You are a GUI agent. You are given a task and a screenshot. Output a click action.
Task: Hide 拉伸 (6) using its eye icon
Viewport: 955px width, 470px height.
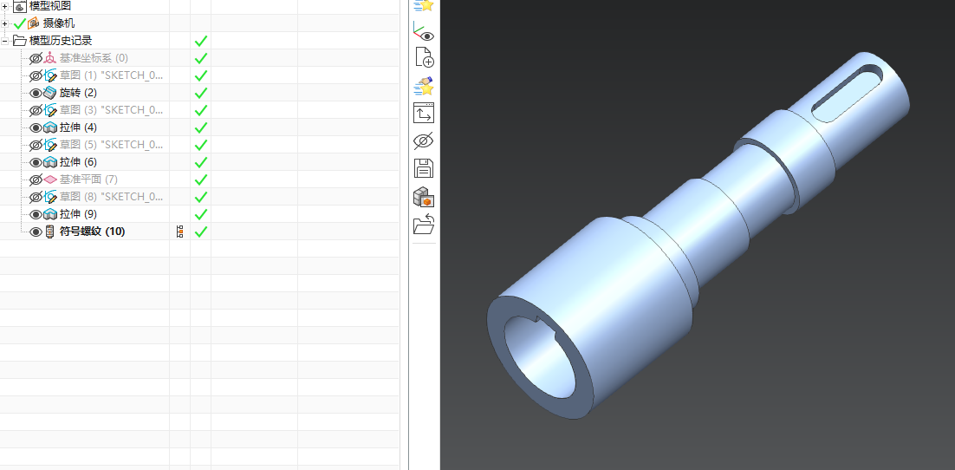[x=36, y=163]
